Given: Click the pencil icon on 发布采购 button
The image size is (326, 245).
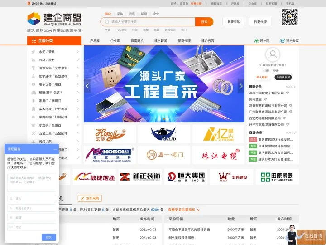Looking at the screenshot, I should coord(82,198).
